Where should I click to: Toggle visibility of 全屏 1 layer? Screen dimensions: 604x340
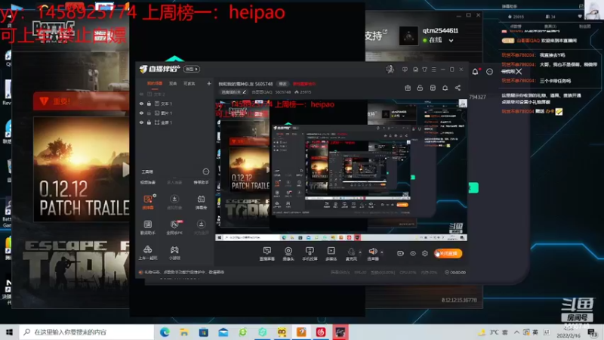(141, 122)
